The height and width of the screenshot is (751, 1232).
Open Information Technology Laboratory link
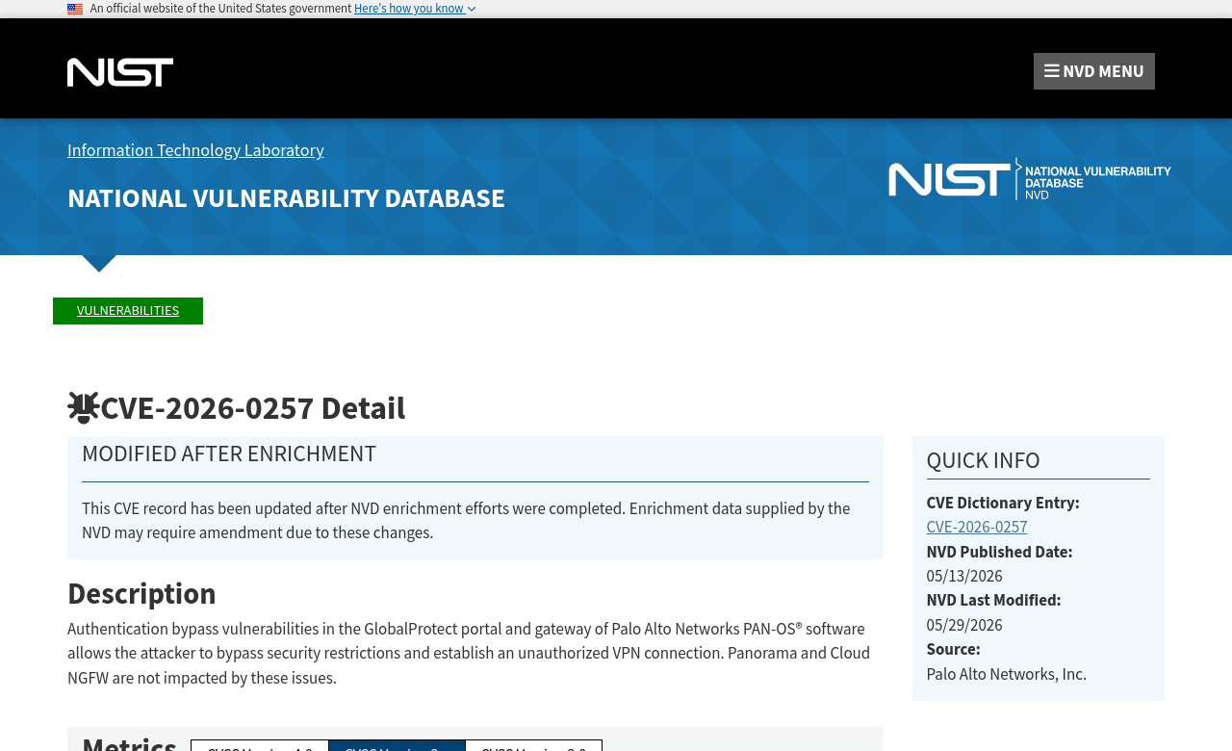(195, 150)
